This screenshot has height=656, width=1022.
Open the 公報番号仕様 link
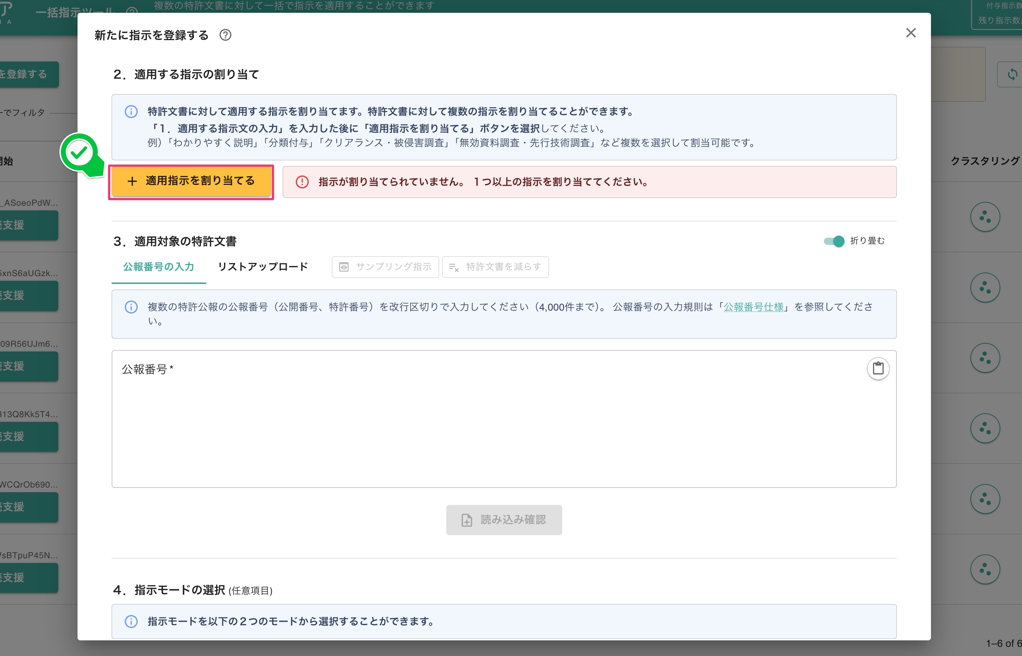[753, 307]
